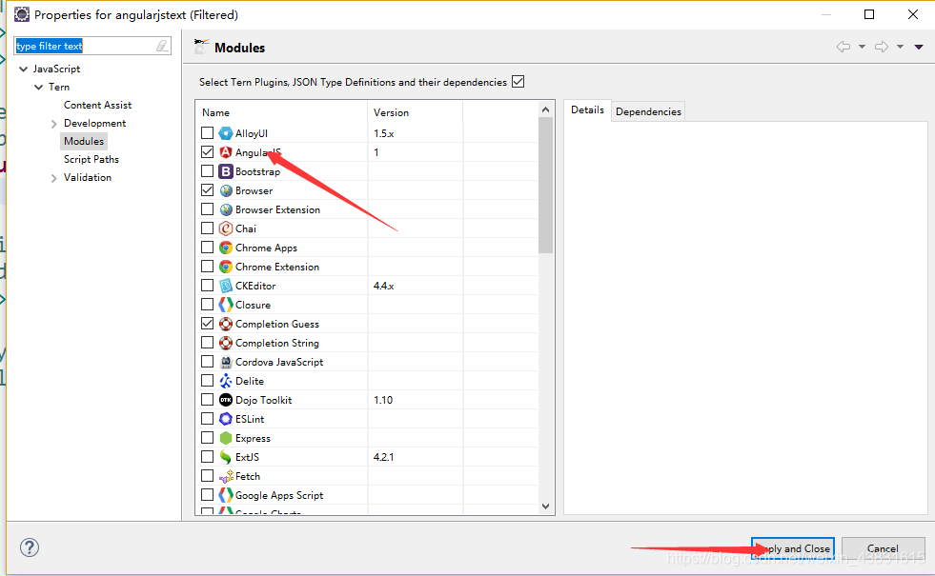The image size is (935, 576).
Task: Click module list scroll up arrow
Action: [545, 109]
